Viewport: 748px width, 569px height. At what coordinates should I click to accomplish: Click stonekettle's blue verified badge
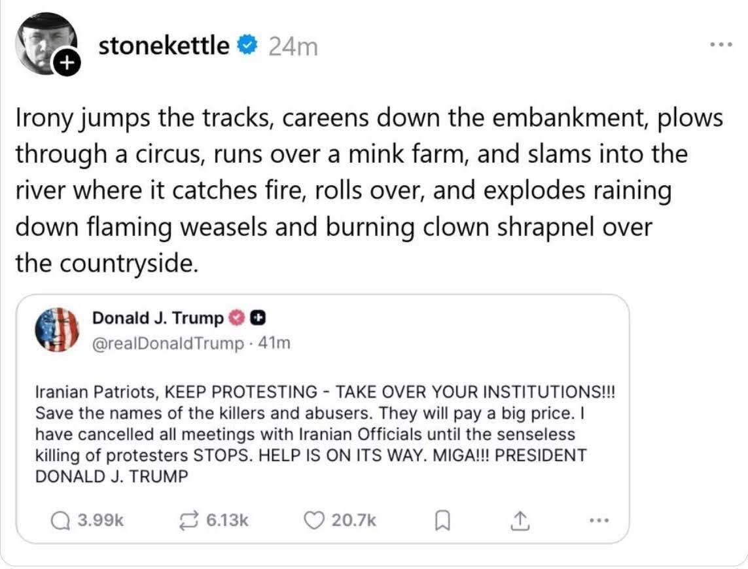pyautogui.click(x=247, y=46)
